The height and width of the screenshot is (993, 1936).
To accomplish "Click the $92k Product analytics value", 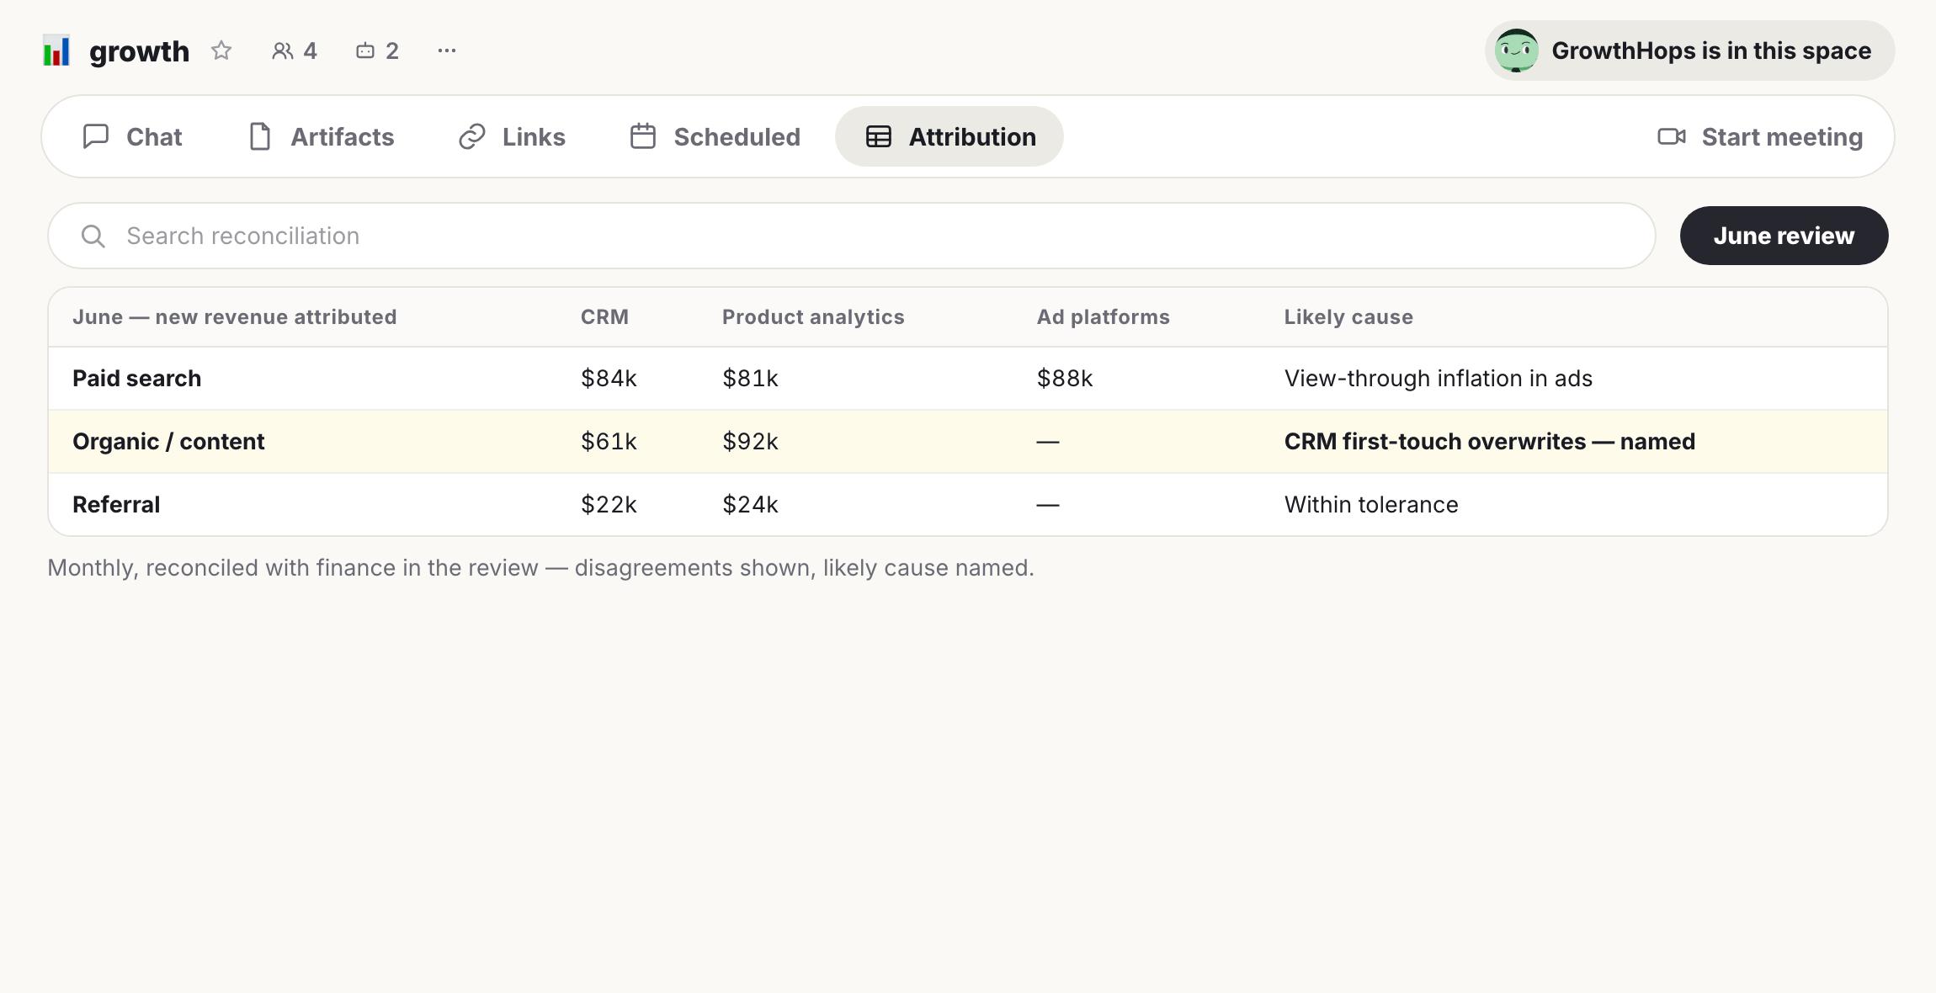I will 750,442.
